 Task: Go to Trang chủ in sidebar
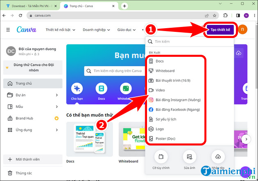pyautogui.click(x=33, y=83)
